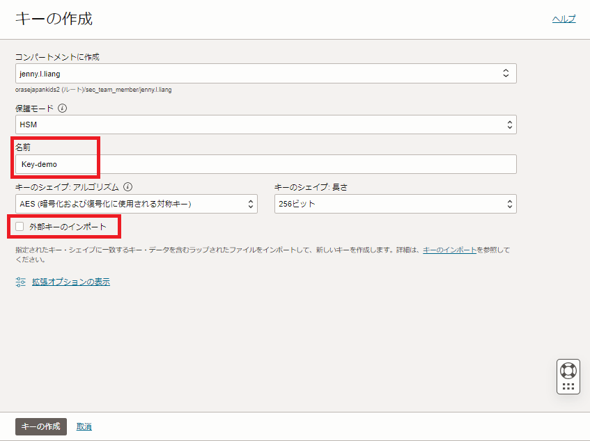Viewport: 590px width, 441px height.
Task: Open the AES algorithm dropdown
Action: click(x=136, y=204)
